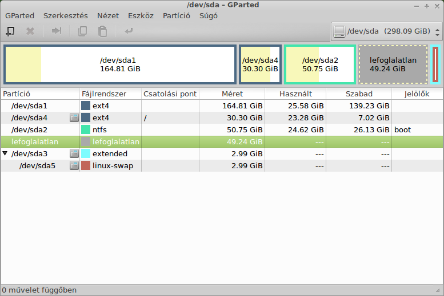Click the status icon beside /dev/sda3
Image resolution: width=444 pixels, height=296 pixels.
click(74, 153)
